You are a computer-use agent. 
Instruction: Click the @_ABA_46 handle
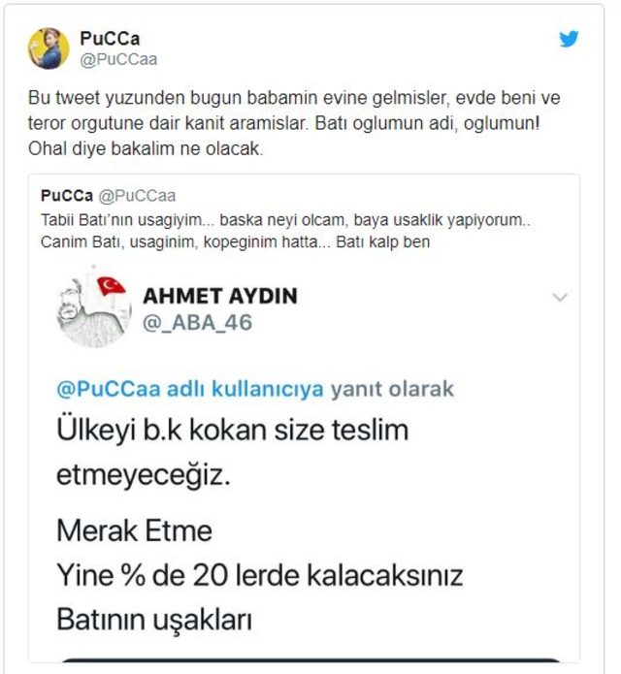tap(197, 323)
